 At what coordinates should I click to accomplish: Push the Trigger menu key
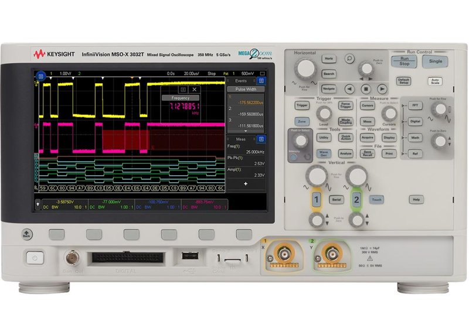(x=302, y=105)
